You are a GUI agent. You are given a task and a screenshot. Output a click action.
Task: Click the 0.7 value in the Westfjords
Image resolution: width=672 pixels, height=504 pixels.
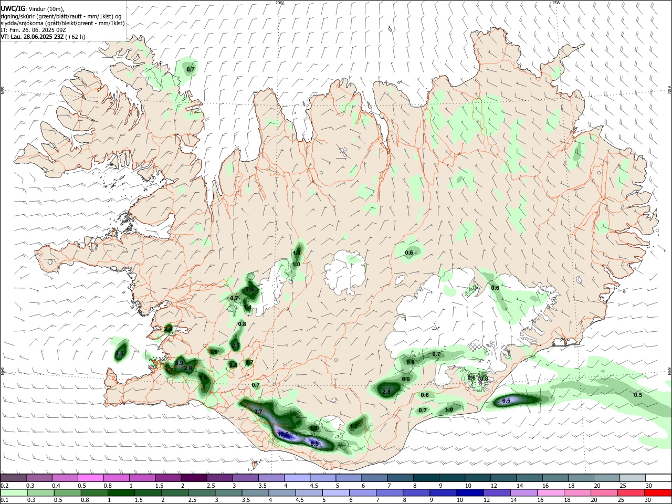(x=191, y=69)
